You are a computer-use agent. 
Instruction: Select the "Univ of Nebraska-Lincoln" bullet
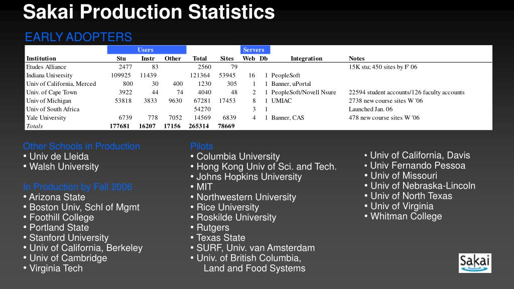(420, 186)
